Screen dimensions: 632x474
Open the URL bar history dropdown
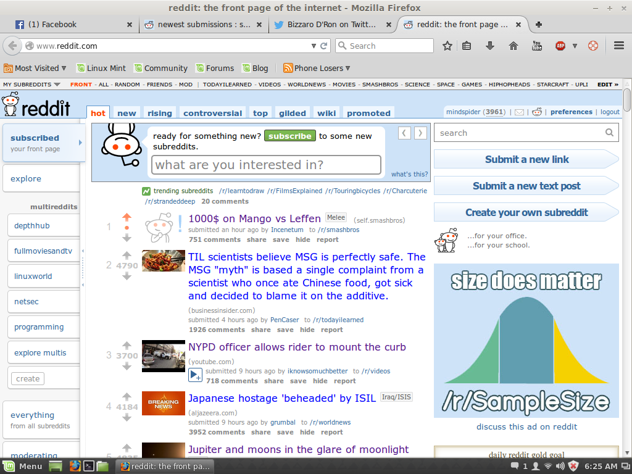click(x=314, y=46)
